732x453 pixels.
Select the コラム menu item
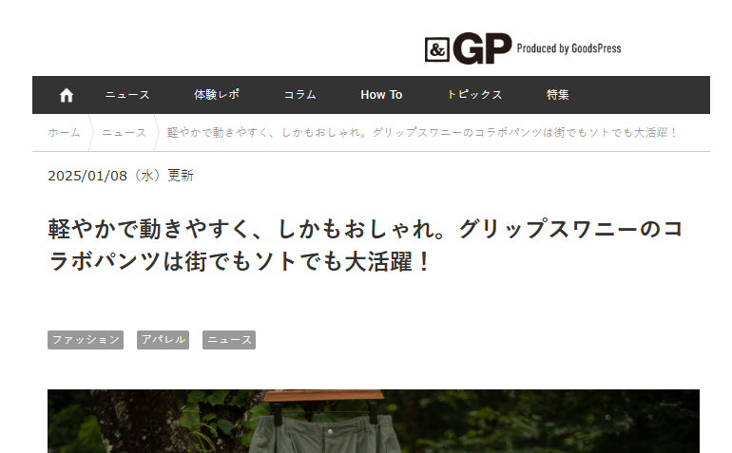[300, 95]
